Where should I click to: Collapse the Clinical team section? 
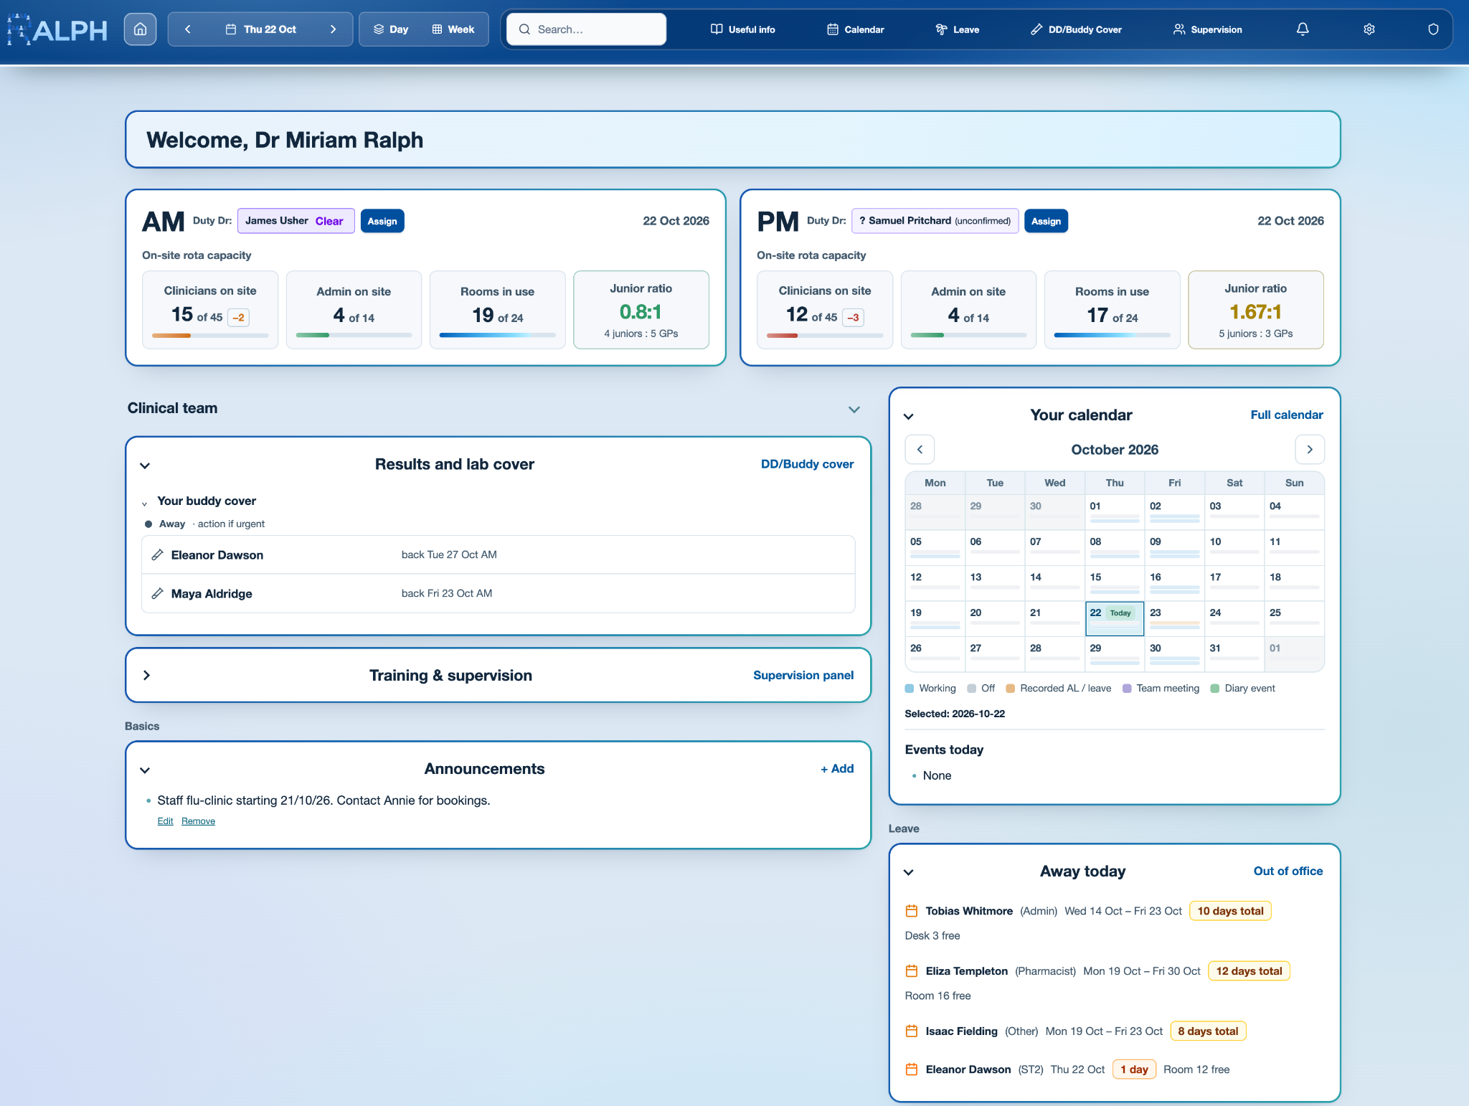tap(854, 409)
